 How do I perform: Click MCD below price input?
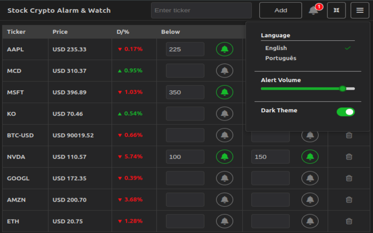tap(185, 70)
